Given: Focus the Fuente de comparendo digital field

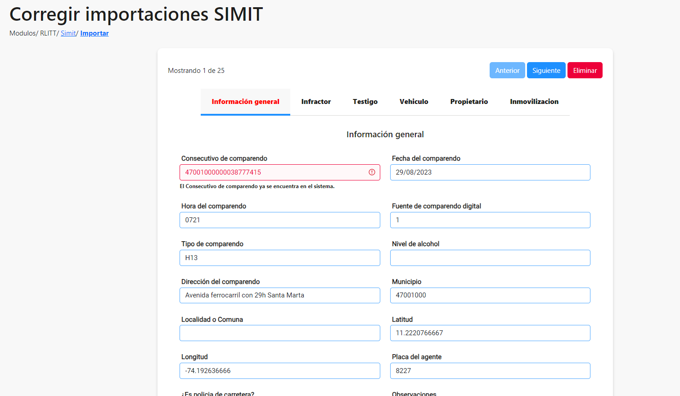Looking at the screenshot, I should 490,220.
